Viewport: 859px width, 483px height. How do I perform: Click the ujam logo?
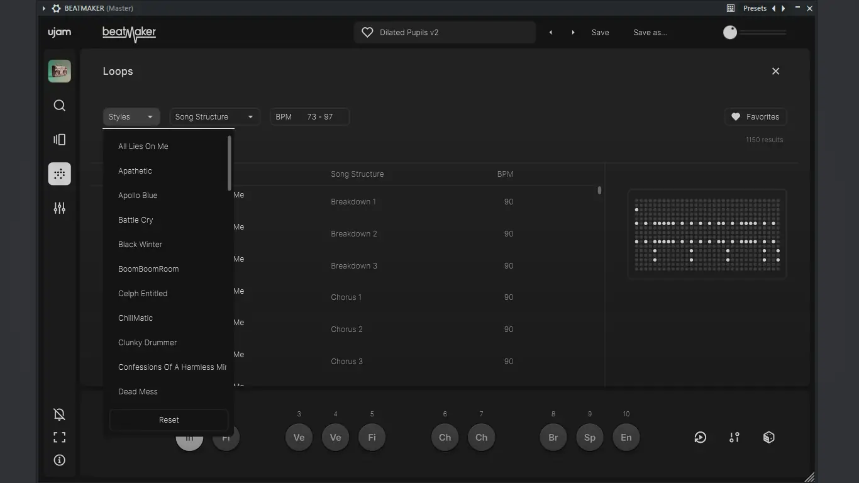(x=60, y=33)
